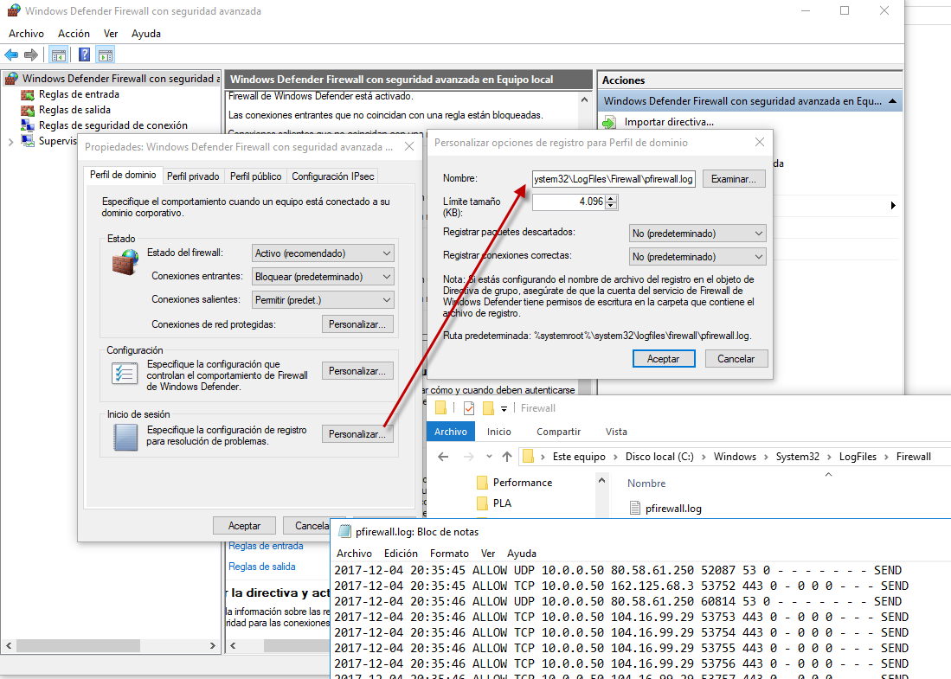This screenshot has width=951, height=679.
Task: Click the Performance folder icon in Explorer
Action: pos(482,483)
